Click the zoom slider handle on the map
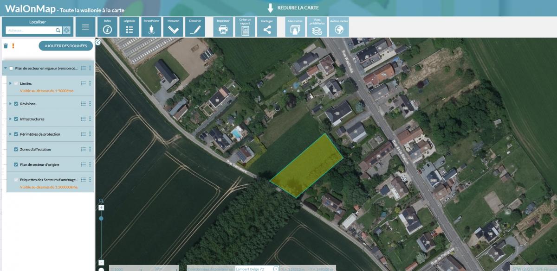The width and height of the screenshot is (557, 271). pos(101,218)
